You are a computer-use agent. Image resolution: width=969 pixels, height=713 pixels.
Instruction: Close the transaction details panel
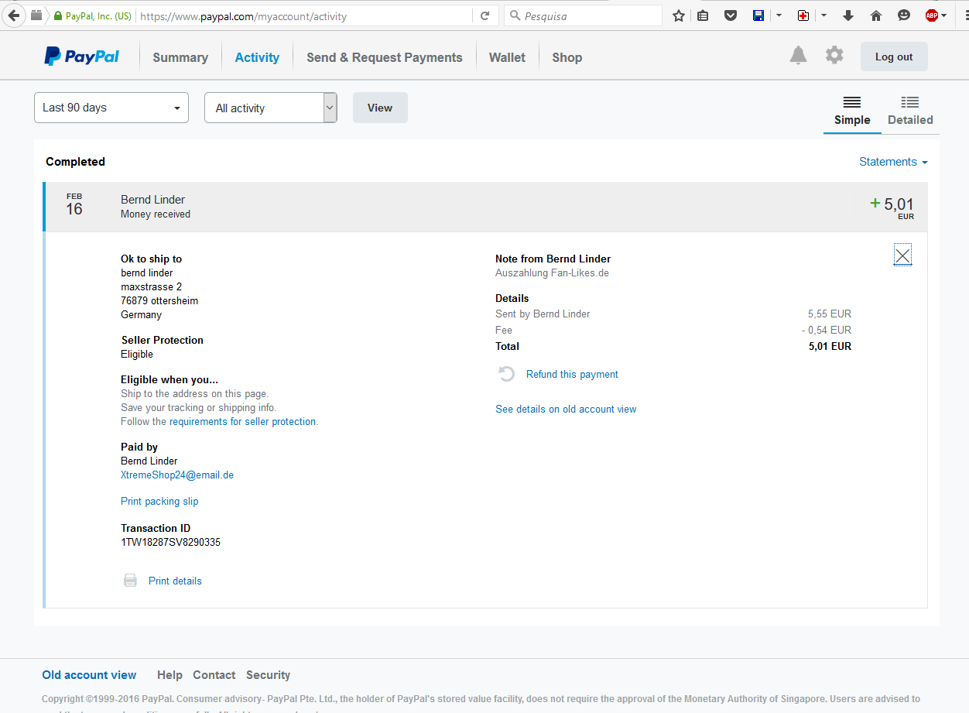click(902, 255)
